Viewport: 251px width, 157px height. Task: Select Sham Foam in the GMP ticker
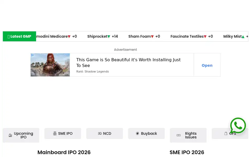coord(139,36)
